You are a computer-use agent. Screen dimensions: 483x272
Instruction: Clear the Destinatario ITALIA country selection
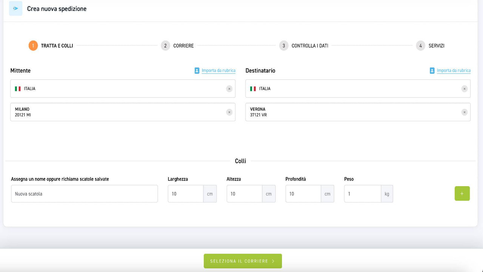464,88
